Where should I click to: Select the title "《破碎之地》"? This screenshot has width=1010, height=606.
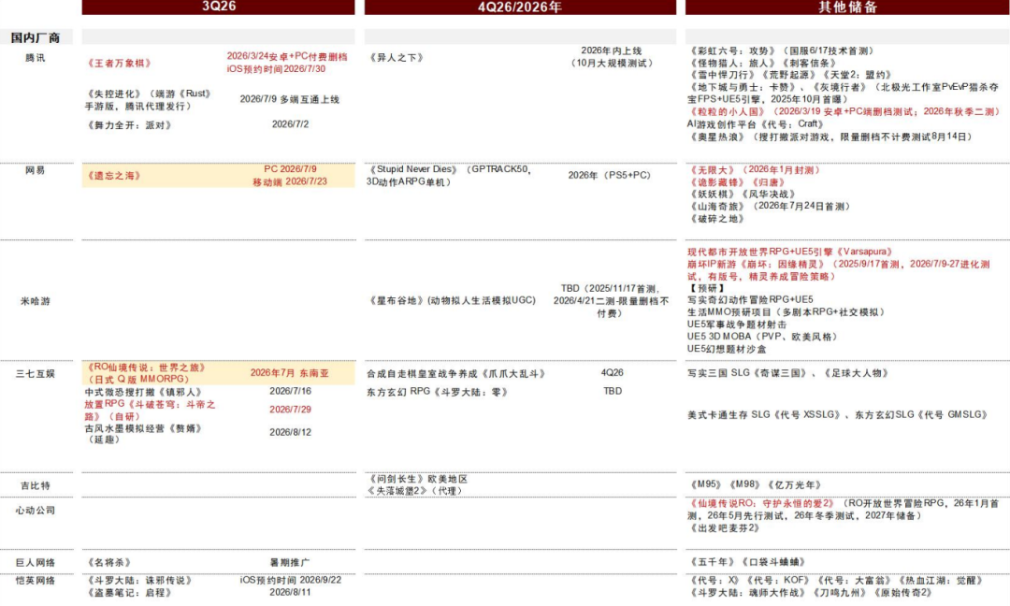[717, 218]
